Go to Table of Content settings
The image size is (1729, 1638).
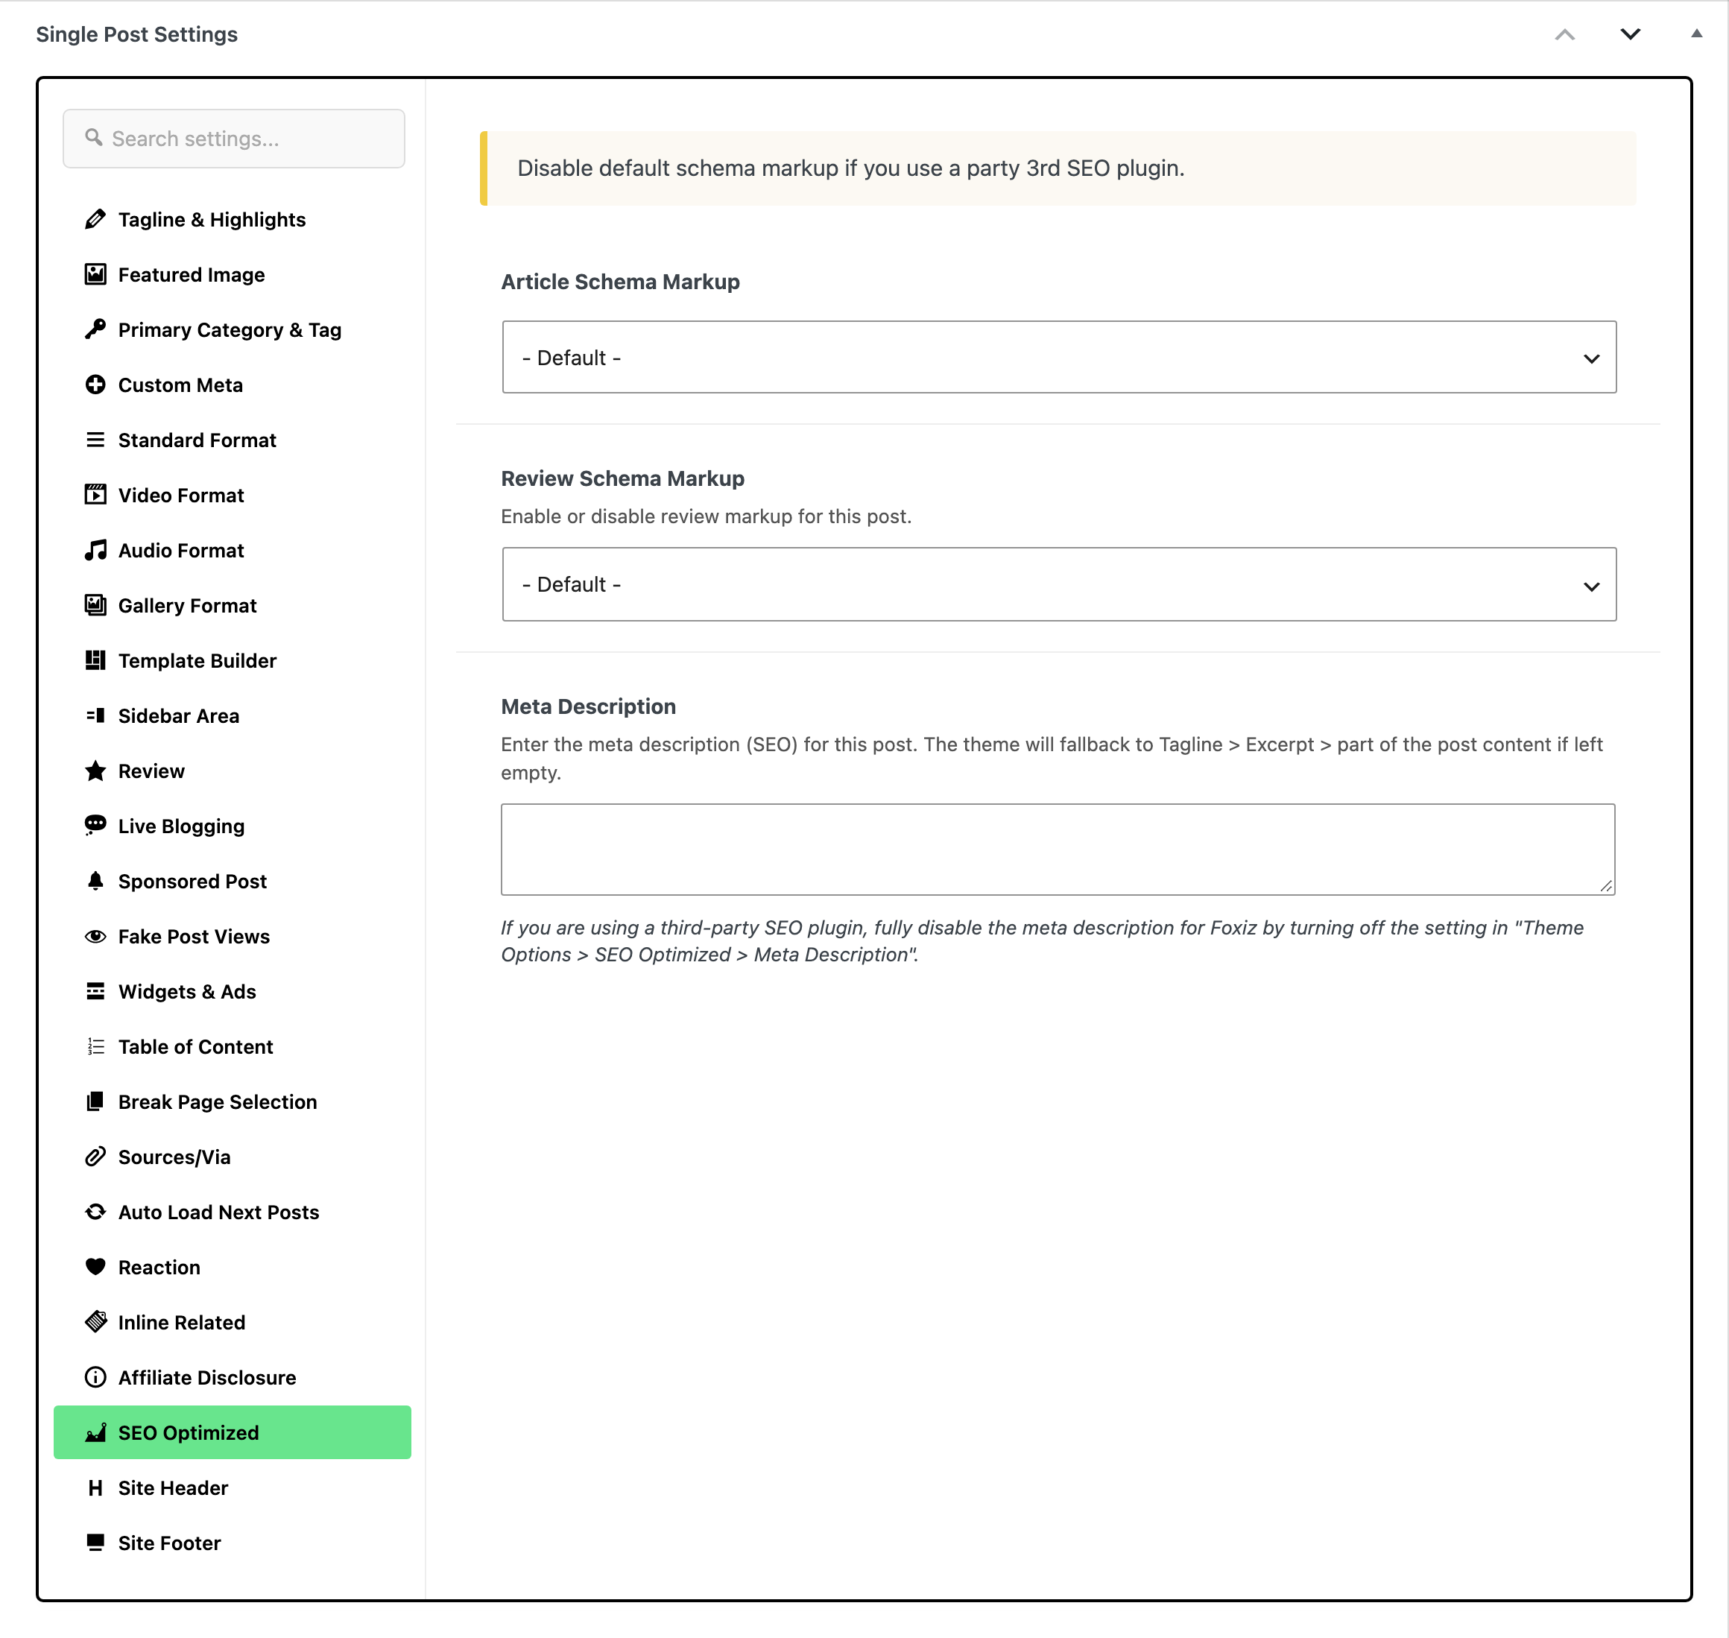pyautogui.click(x=233, y=1047)
